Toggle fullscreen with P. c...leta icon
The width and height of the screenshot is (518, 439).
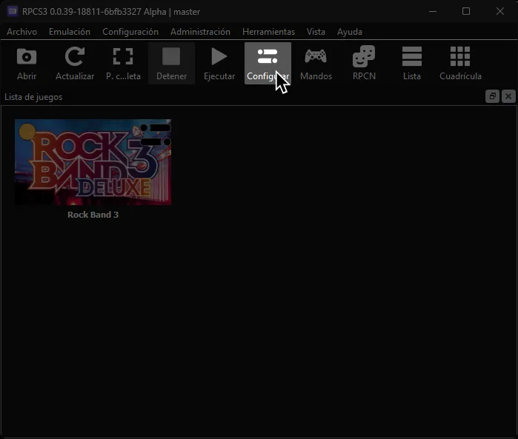pyautogui.click(x=123, y=64)
